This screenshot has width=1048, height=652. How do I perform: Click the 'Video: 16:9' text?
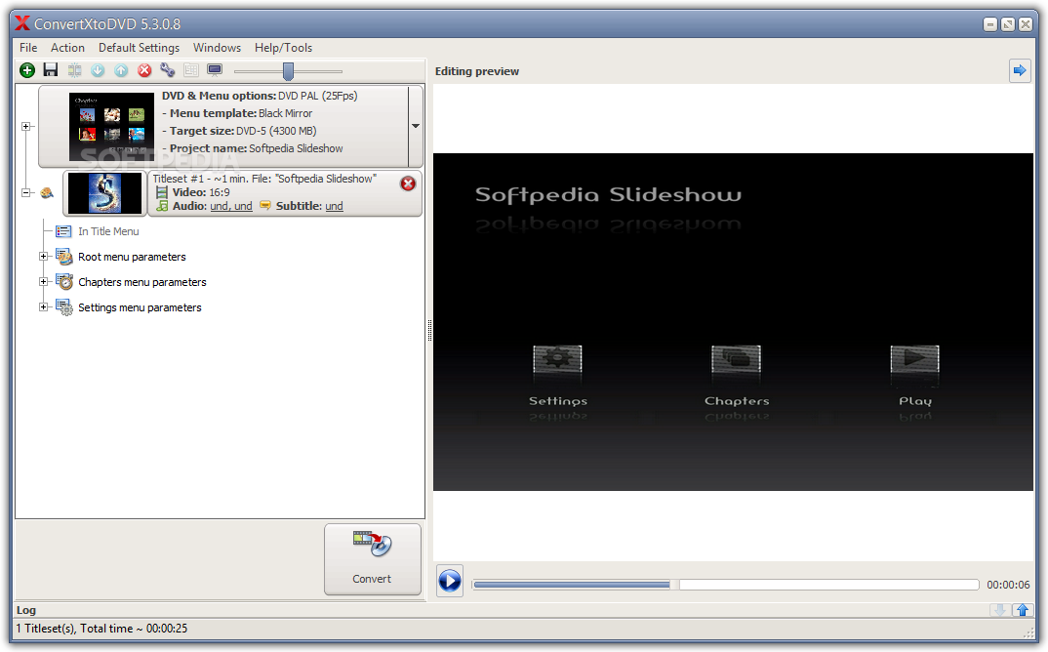[x=200, y=192]
